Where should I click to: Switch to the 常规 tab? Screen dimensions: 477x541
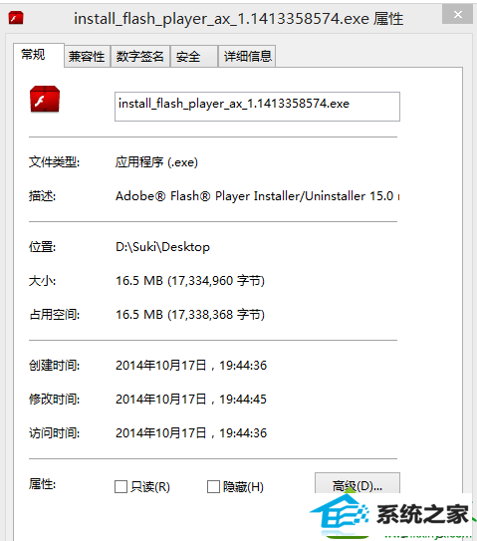39,55
